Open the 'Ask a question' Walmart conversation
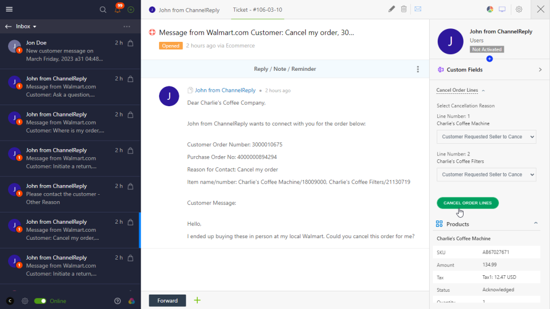 point(70,87)
